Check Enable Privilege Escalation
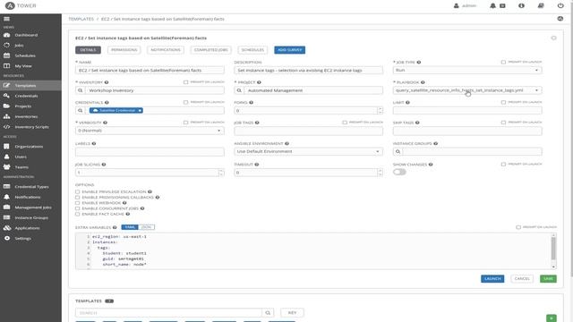573x322 pixels. pos(78,191)
